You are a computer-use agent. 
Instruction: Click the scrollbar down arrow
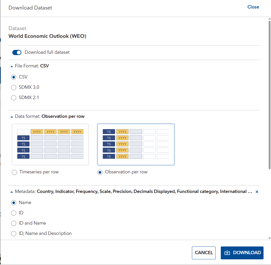(x=269, y=238)
